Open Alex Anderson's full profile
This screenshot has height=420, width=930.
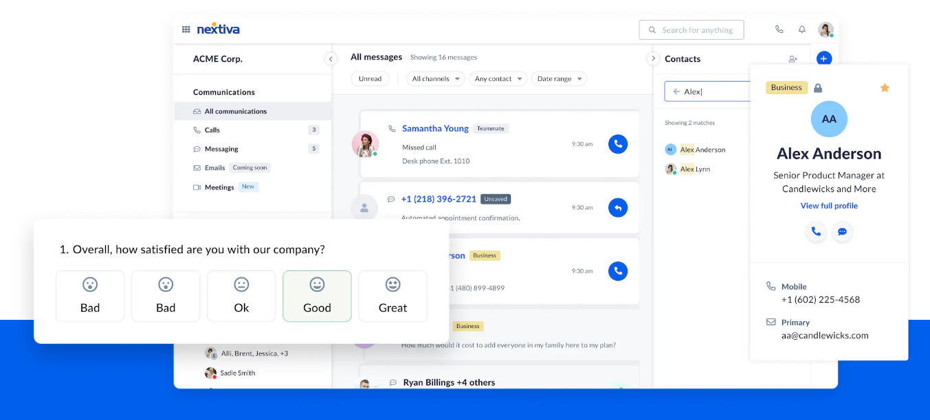pos(829,205)
